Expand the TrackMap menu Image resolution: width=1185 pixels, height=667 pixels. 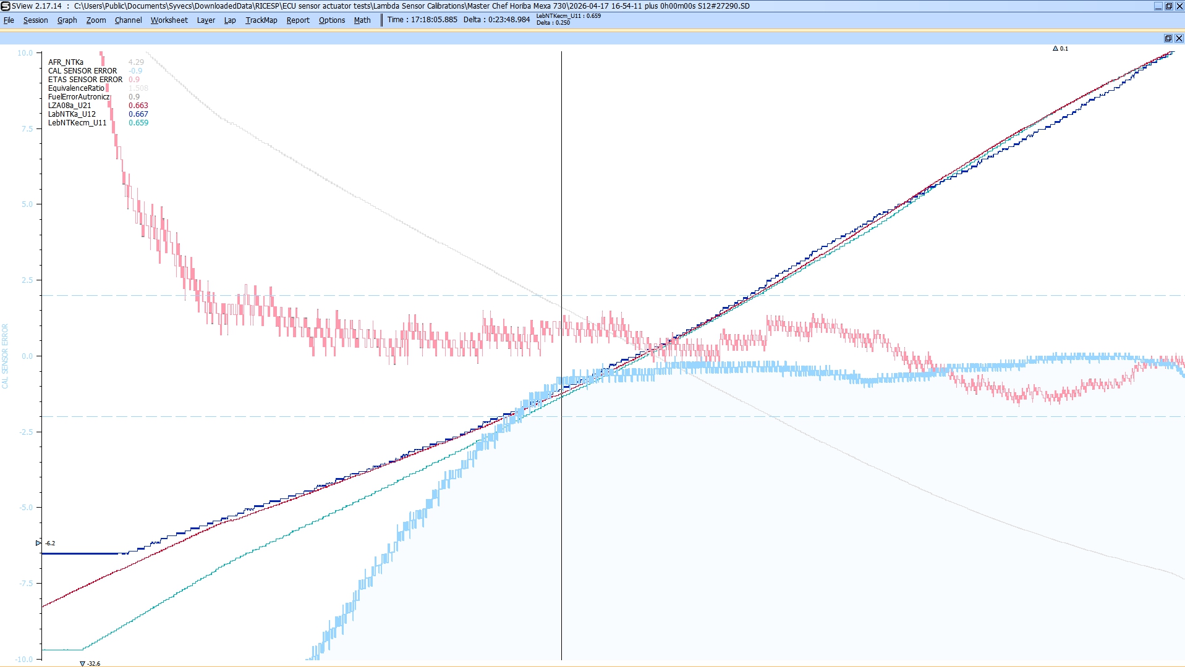pyautogui.click(x=261, y=20)
